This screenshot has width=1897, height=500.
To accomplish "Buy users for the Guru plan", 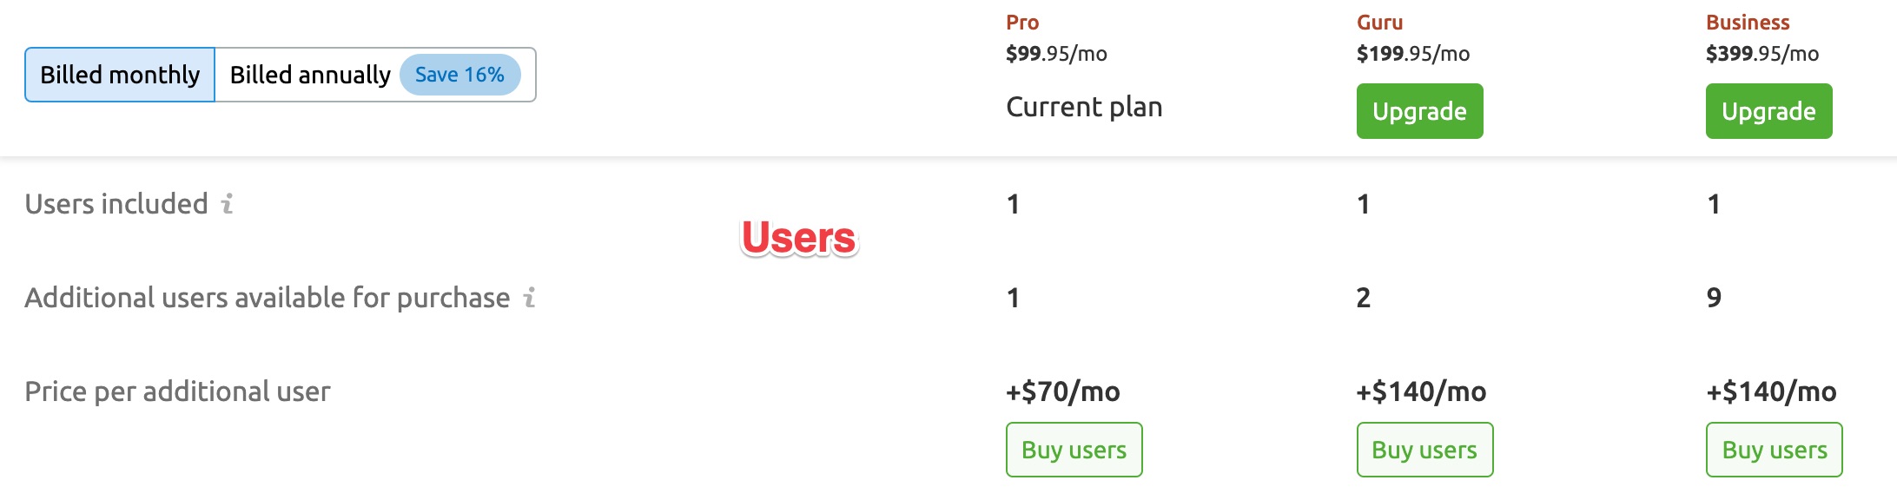I will tap(1424, 450).
